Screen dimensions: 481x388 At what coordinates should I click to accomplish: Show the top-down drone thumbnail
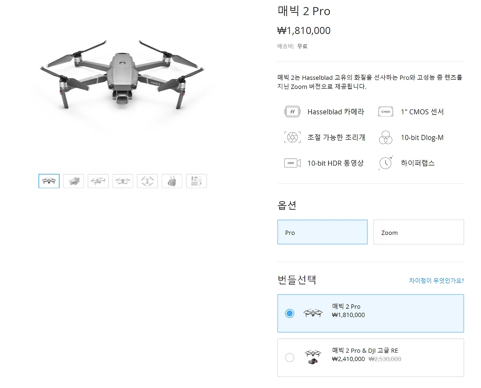click(147, 181)
